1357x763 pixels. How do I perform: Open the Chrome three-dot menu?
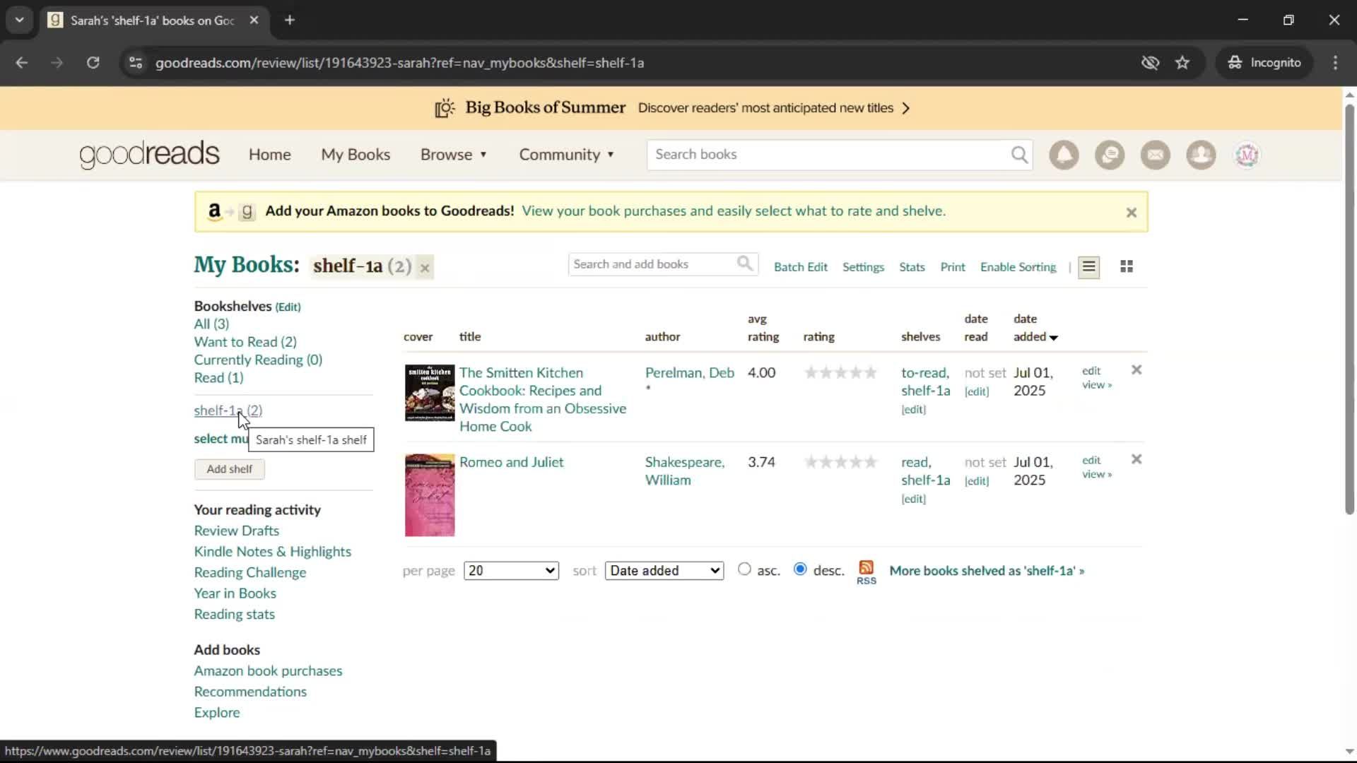click(x=1335, y=63)
